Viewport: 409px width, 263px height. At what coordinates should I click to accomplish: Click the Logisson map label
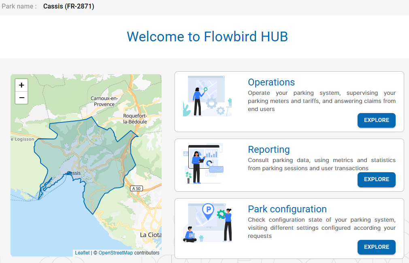[23, 139]
